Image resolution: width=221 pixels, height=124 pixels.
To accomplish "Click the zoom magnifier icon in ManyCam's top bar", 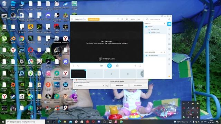I will pos(123,19).
